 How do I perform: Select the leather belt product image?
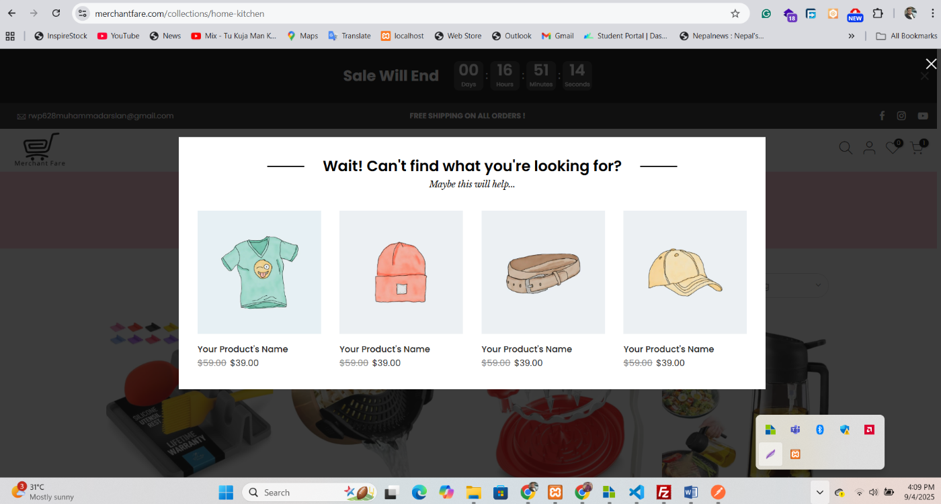(543, 272)
